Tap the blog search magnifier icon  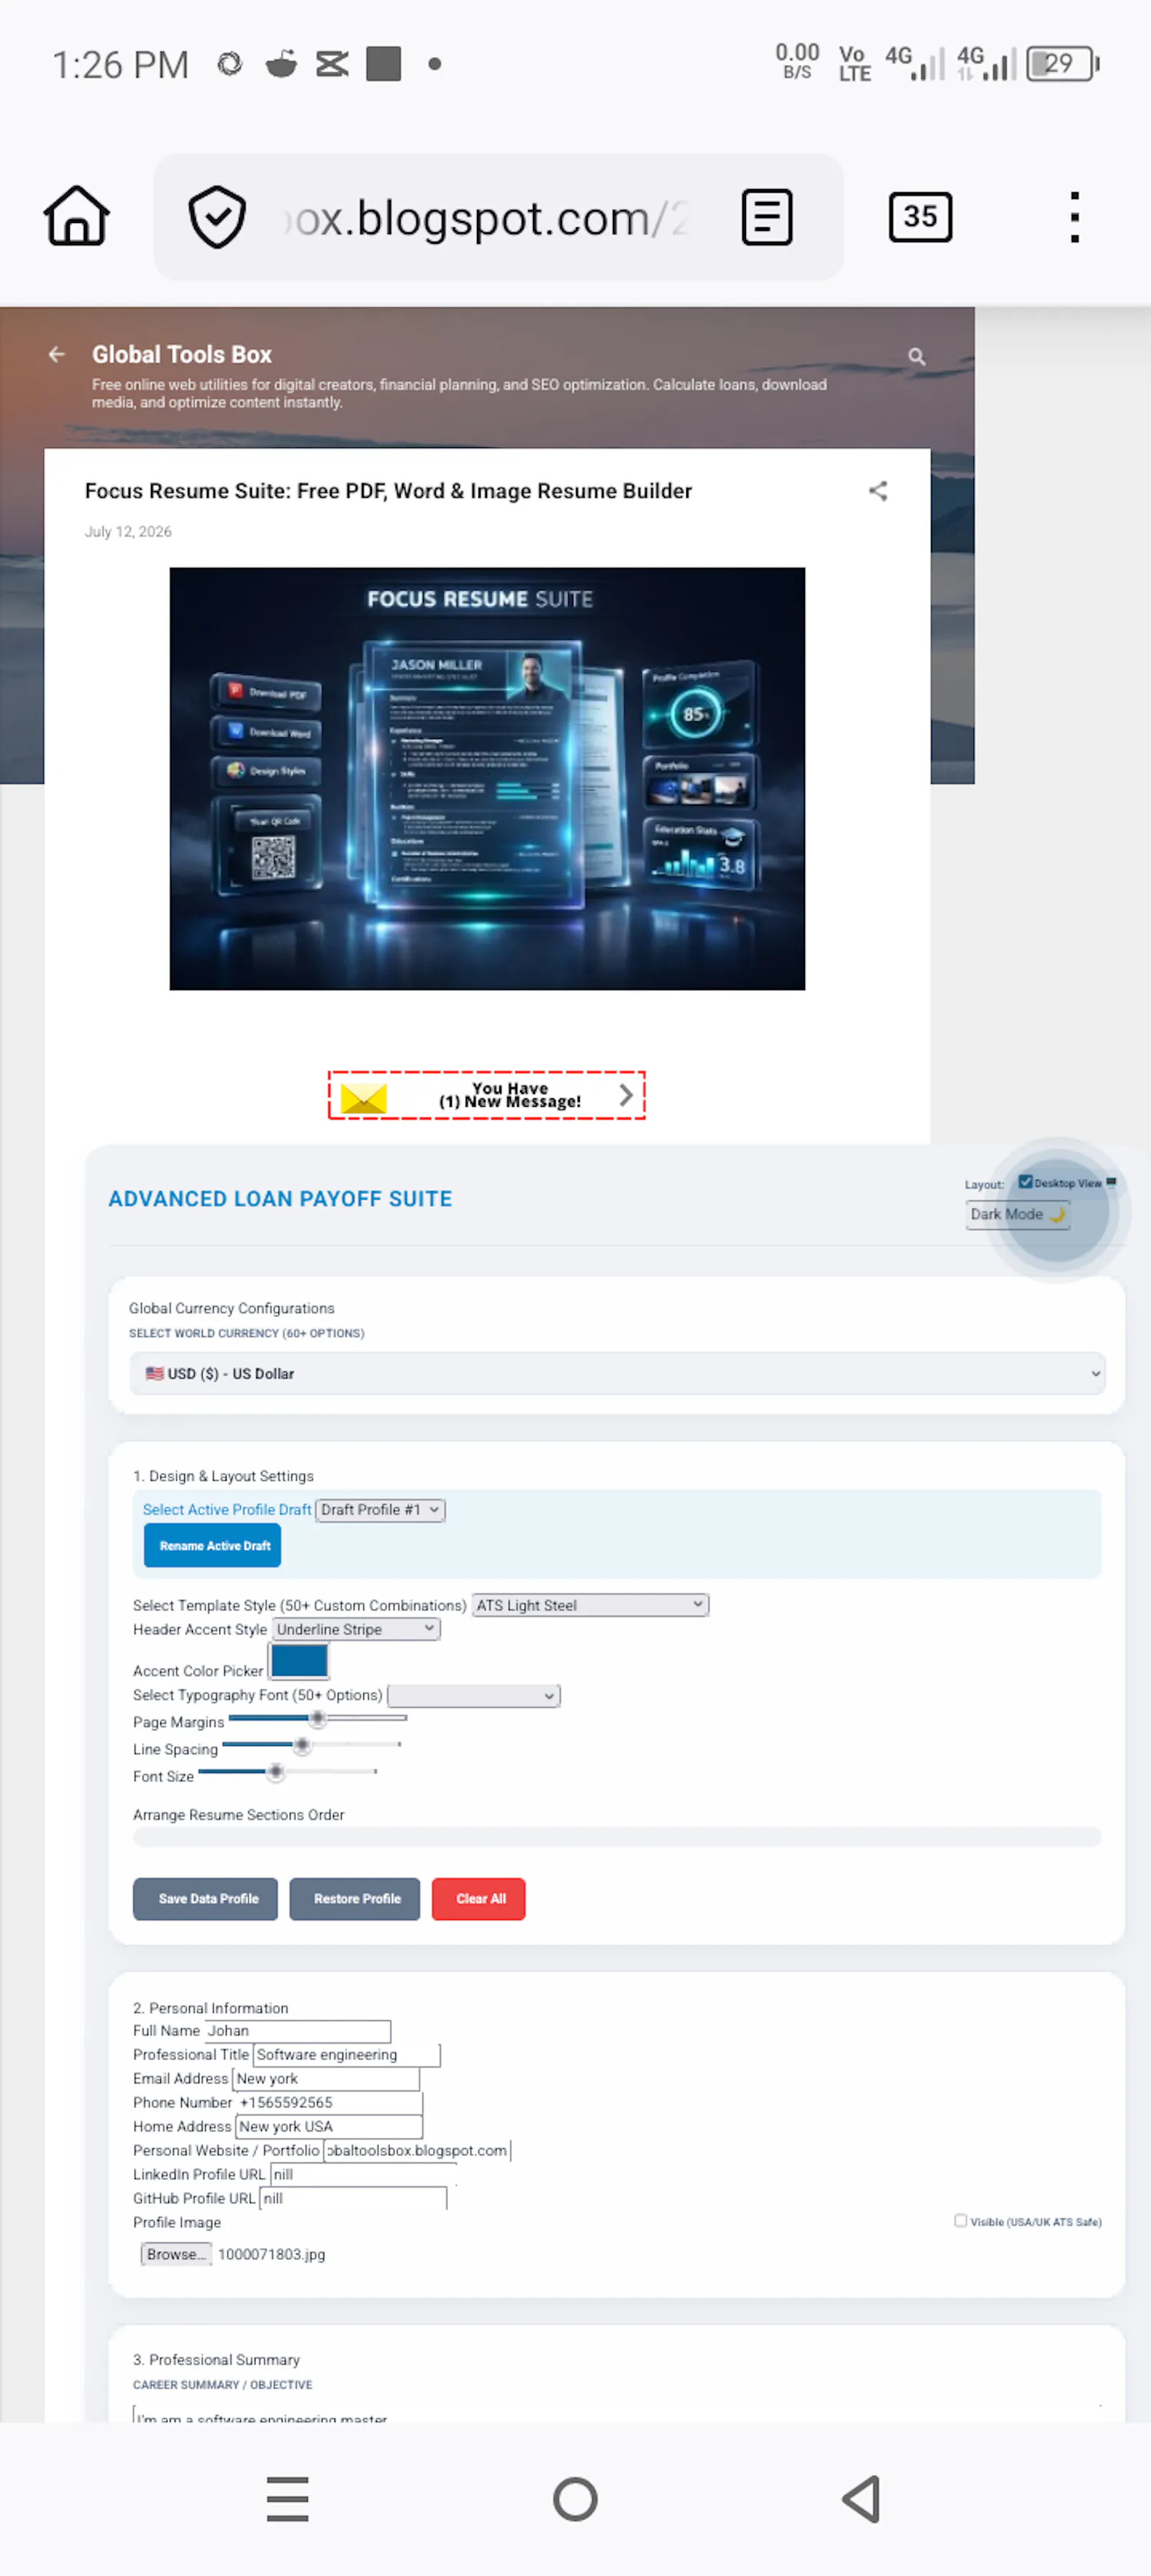pos(916,356)
